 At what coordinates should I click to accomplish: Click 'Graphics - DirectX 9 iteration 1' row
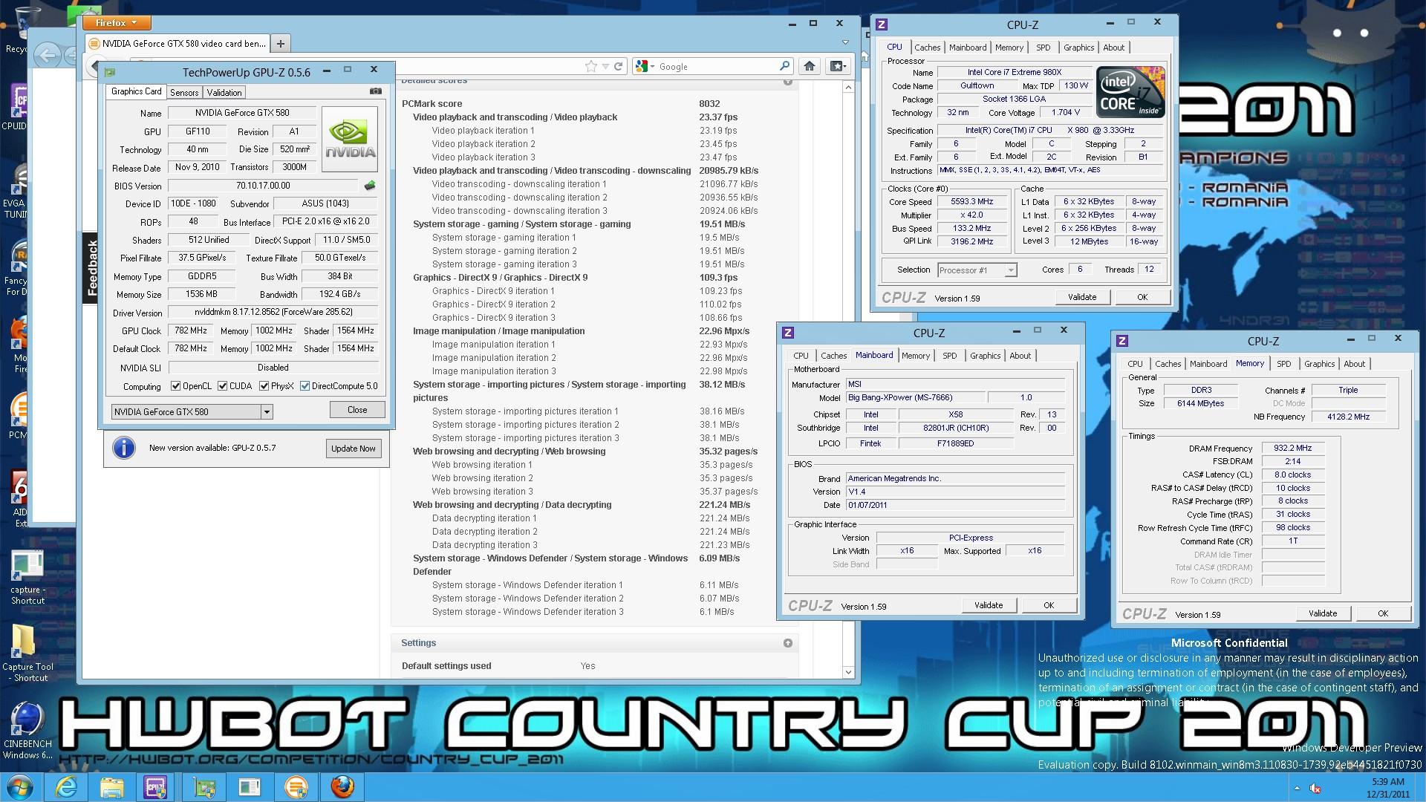tap(587, 291)
